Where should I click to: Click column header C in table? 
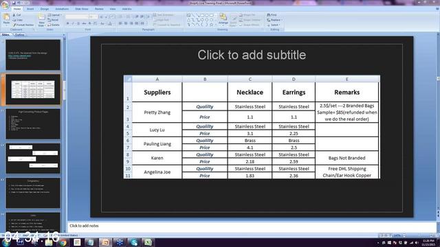250,80
